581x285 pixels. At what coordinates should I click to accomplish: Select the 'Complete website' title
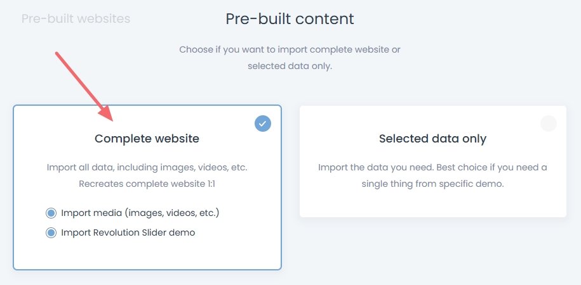click(x=147, y=138)
